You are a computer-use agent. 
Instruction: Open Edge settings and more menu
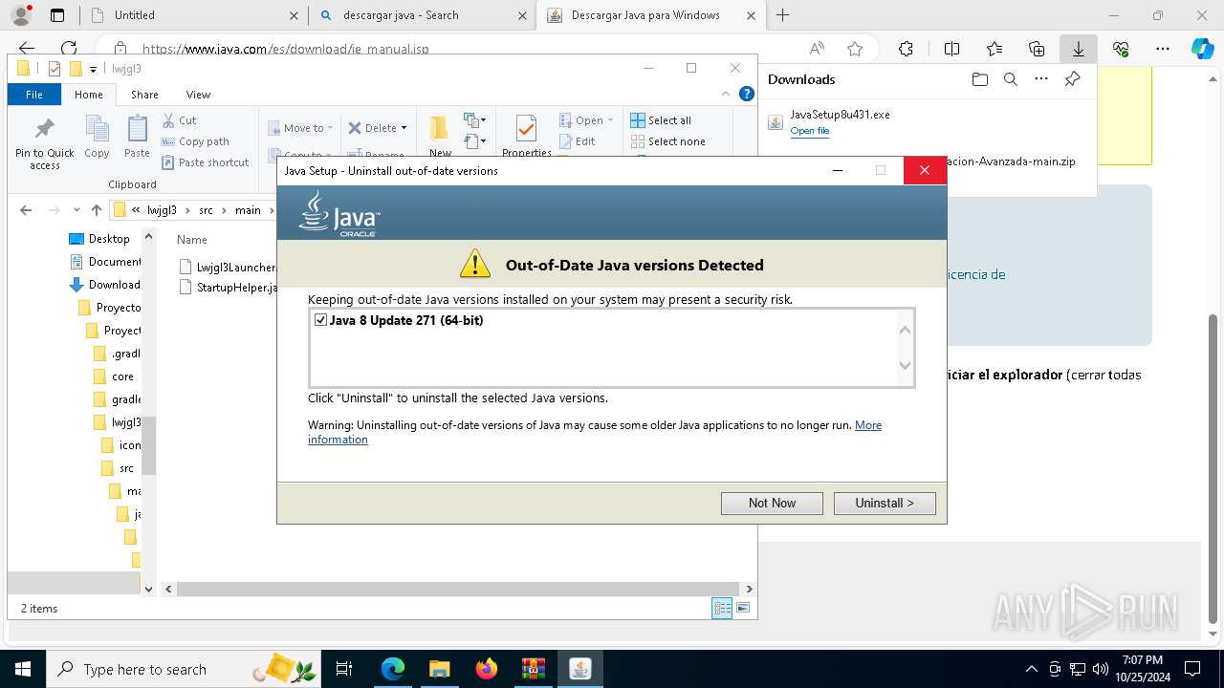click(1163, 49)
